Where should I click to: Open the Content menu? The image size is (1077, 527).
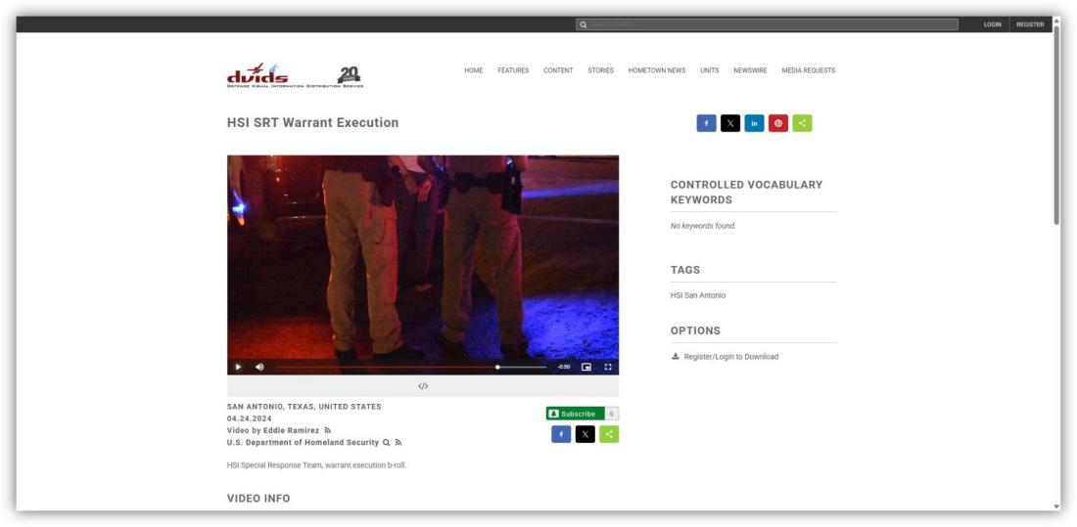558,70
